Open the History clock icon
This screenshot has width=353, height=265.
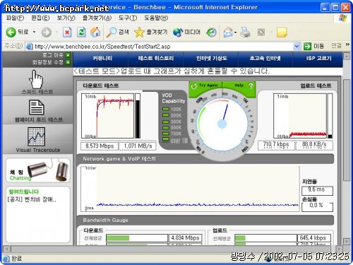pos(211,32)
